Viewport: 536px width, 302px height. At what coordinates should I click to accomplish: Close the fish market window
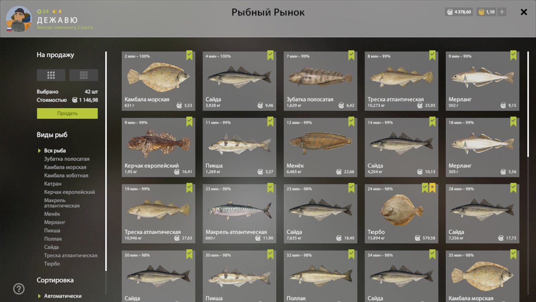click(x=524, y=12)
